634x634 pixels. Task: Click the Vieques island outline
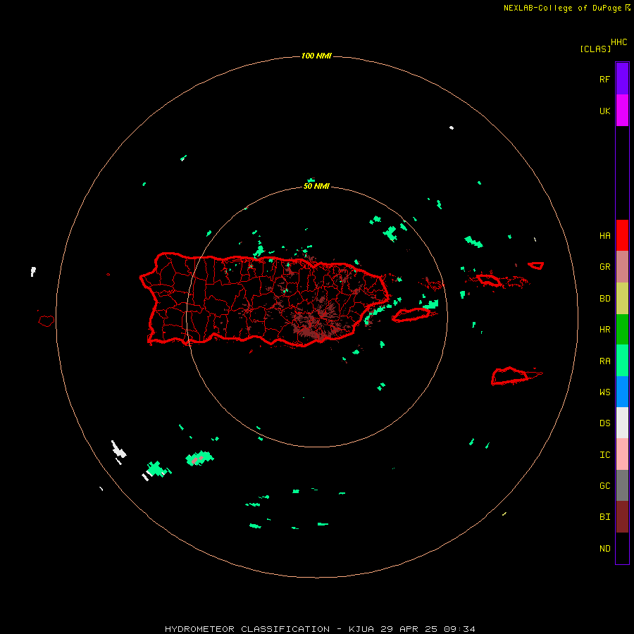click(x=411, y=315)
